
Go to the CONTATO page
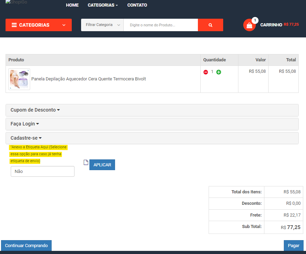tap(137, 5)
